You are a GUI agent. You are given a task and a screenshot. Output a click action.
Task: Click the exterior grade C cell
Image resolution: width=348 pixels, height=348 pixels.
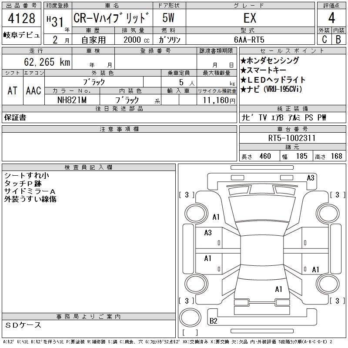tap(324, 39)
